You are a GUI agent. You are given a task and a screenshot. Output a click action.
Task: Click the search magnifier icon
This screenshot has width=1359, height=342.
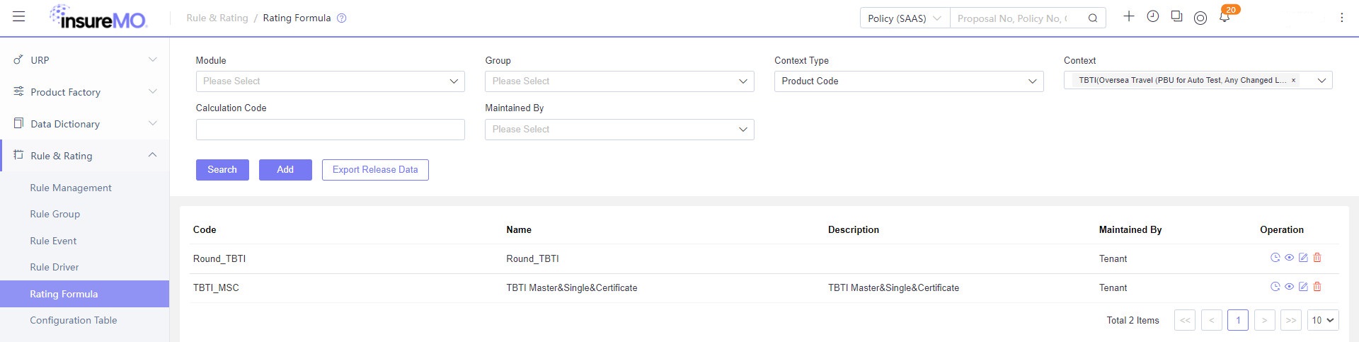click(1093, 18)
